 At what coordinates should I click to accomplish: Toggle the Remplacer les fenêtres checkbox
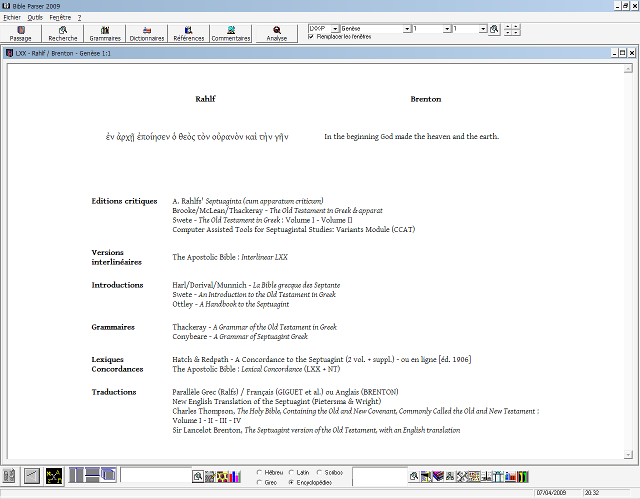(x=311, y=36)
